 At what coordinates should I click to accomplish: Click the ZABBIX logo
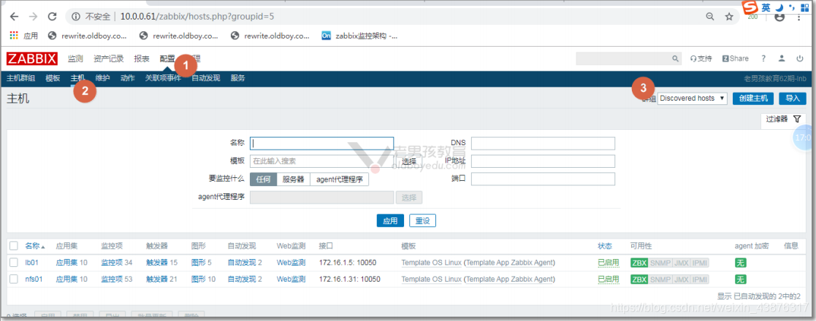(32, 58)
